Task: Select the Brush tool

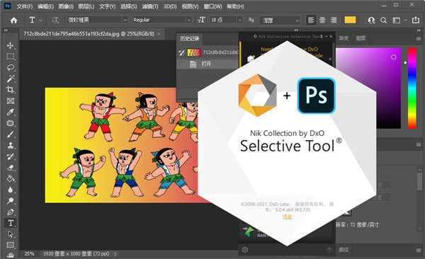Action: [11, 134]
